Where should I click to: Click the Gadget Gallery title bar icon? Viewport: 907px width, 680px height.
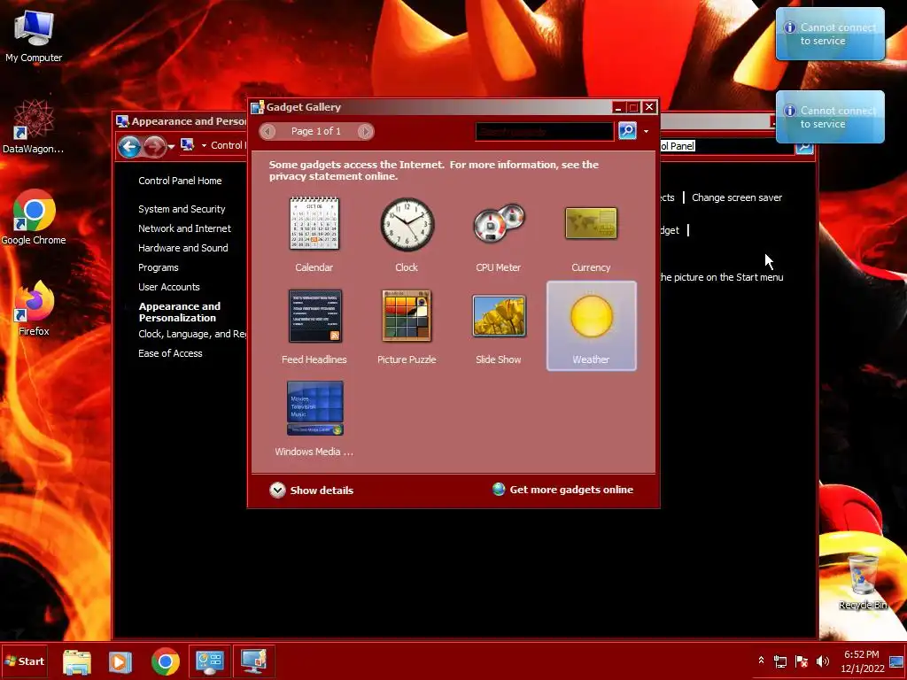258,107
